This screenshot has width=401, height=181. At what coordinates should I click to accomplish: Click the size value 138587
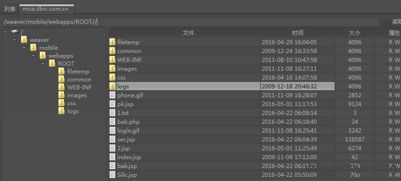(355, 140)
